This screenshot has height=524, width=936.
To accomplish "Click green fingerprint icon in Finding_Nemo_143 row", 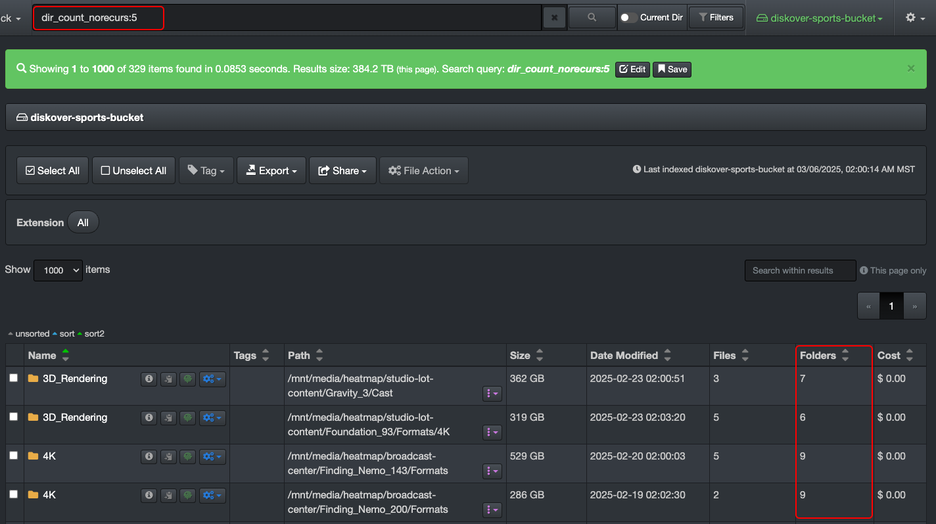I will [188, 457].
